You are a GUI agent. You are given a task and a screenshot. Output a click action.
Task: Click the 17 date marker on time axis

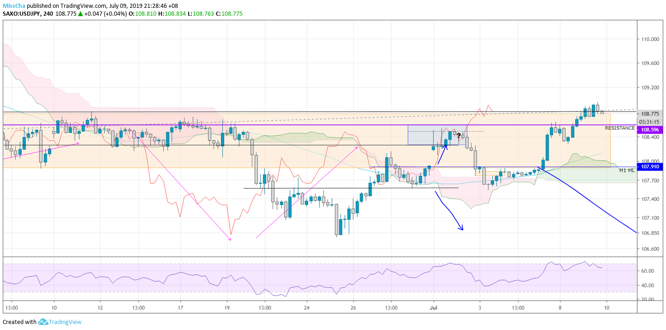(180, 307)
